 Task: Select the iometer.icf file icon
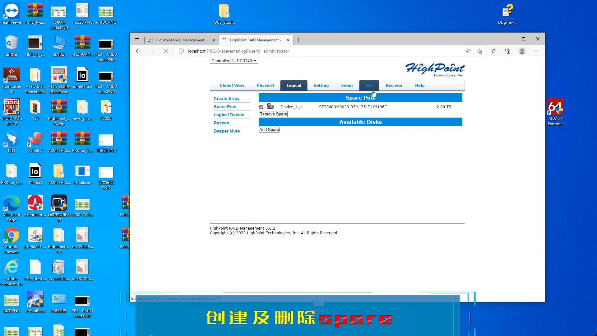(x=82, y=78)
